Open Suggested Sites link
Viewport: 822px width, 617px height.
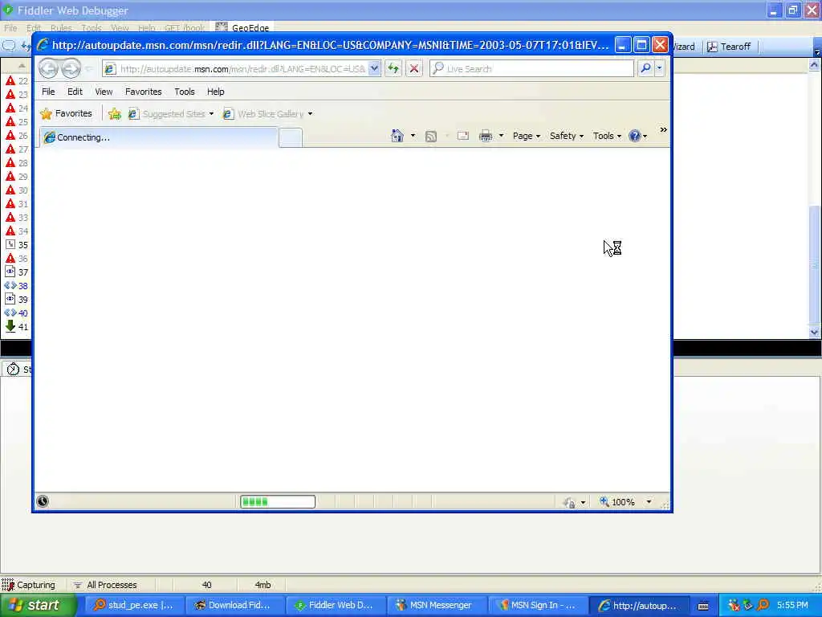(171, 114)
